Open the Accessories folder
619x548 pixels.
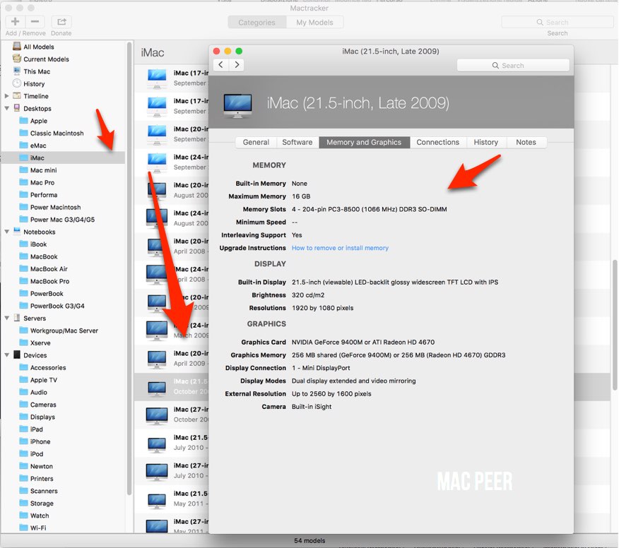(42, 368)
